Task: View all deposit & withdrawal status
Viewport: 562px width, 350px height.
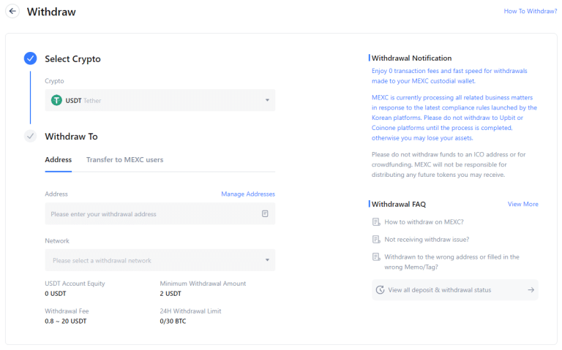Action: (455, 290)
